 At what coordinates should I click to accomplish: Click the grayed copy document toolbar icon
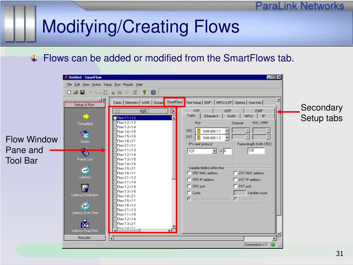[x=113, y=92]
